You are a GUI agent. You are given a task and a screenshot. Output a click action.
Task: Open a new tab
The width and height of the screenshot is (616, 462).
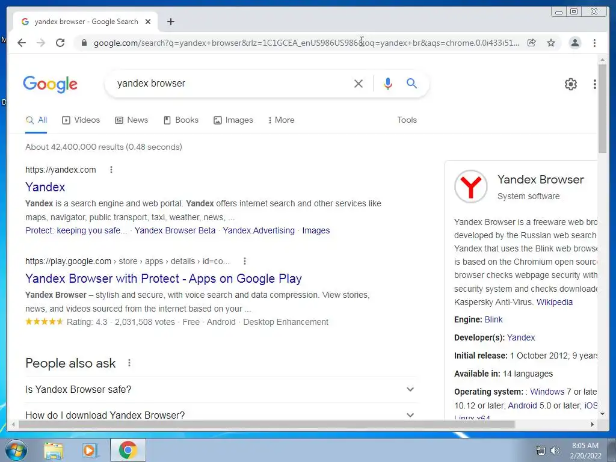point(170,22)
